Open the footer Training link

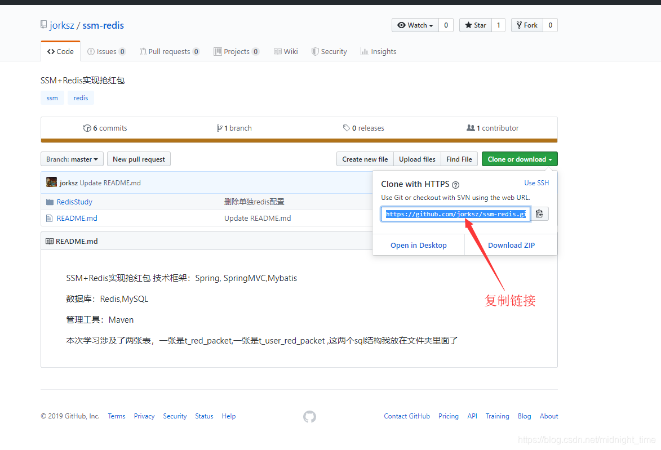498,416
